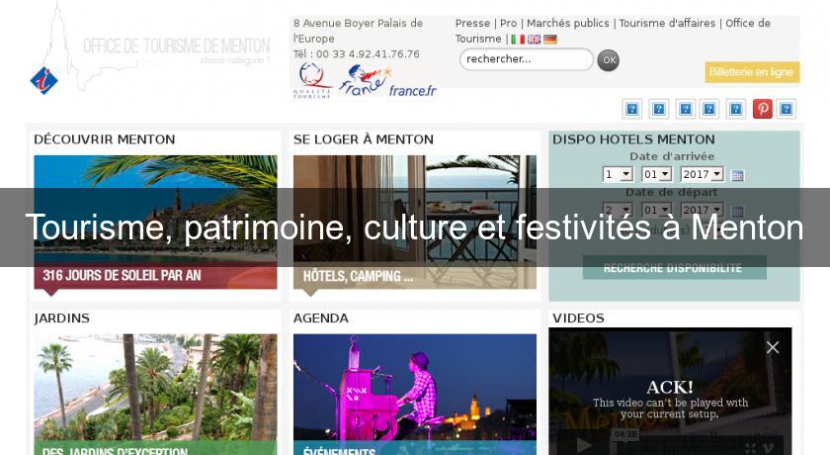Image resolution: width=830 pixels, height=455 pixels.
Task: Click the 'SE LOGER À MENTON' heading
Action: tap(364, 139)
